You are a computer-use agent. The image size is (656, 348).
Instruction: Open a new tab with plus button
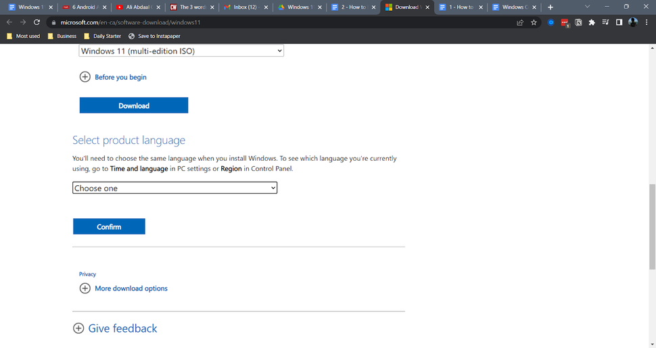pos(550,7)
